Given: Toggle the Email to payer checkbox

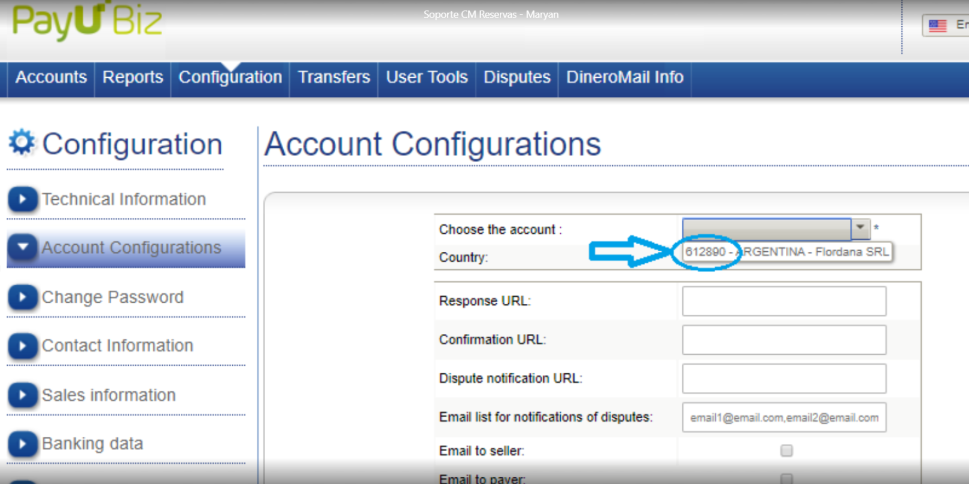Looking at the screenshot, I should (x=786, y=478).
